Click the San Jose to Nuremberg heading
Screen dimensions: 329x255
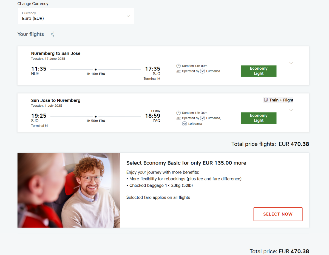click(56, 101)
